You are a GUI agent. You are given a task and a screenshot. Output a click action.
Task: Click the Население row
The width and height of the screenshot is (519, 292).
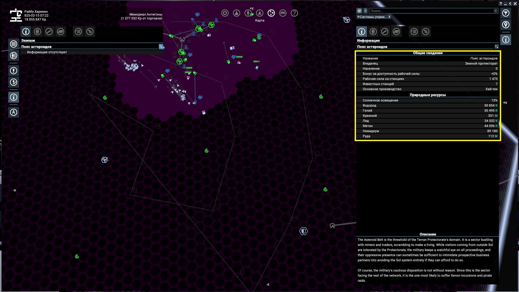(x=427, y=69)
